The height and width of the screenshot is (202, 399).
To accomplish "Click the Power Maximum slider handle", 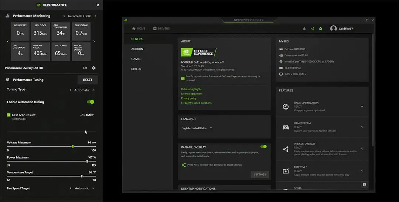I will tap(87, 161).
